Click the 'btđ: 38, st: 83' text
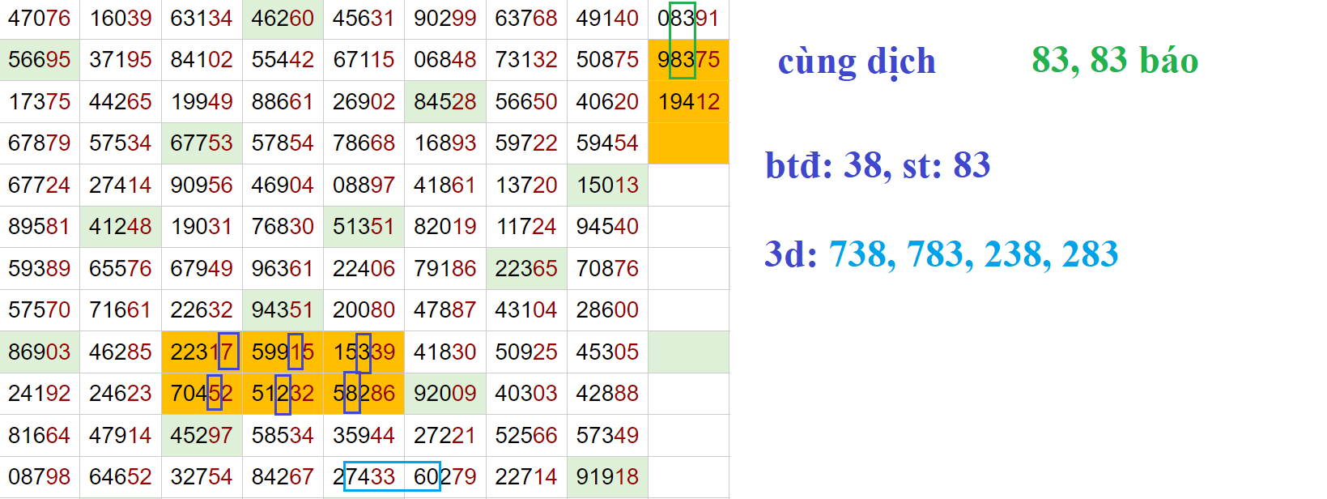The image size is (1327, 499). [x=878, y=165]
